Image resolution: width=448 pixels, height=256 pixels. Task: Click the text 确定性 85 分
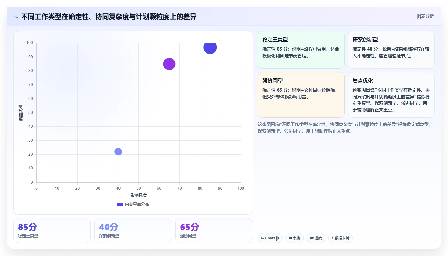pos(274,49)
